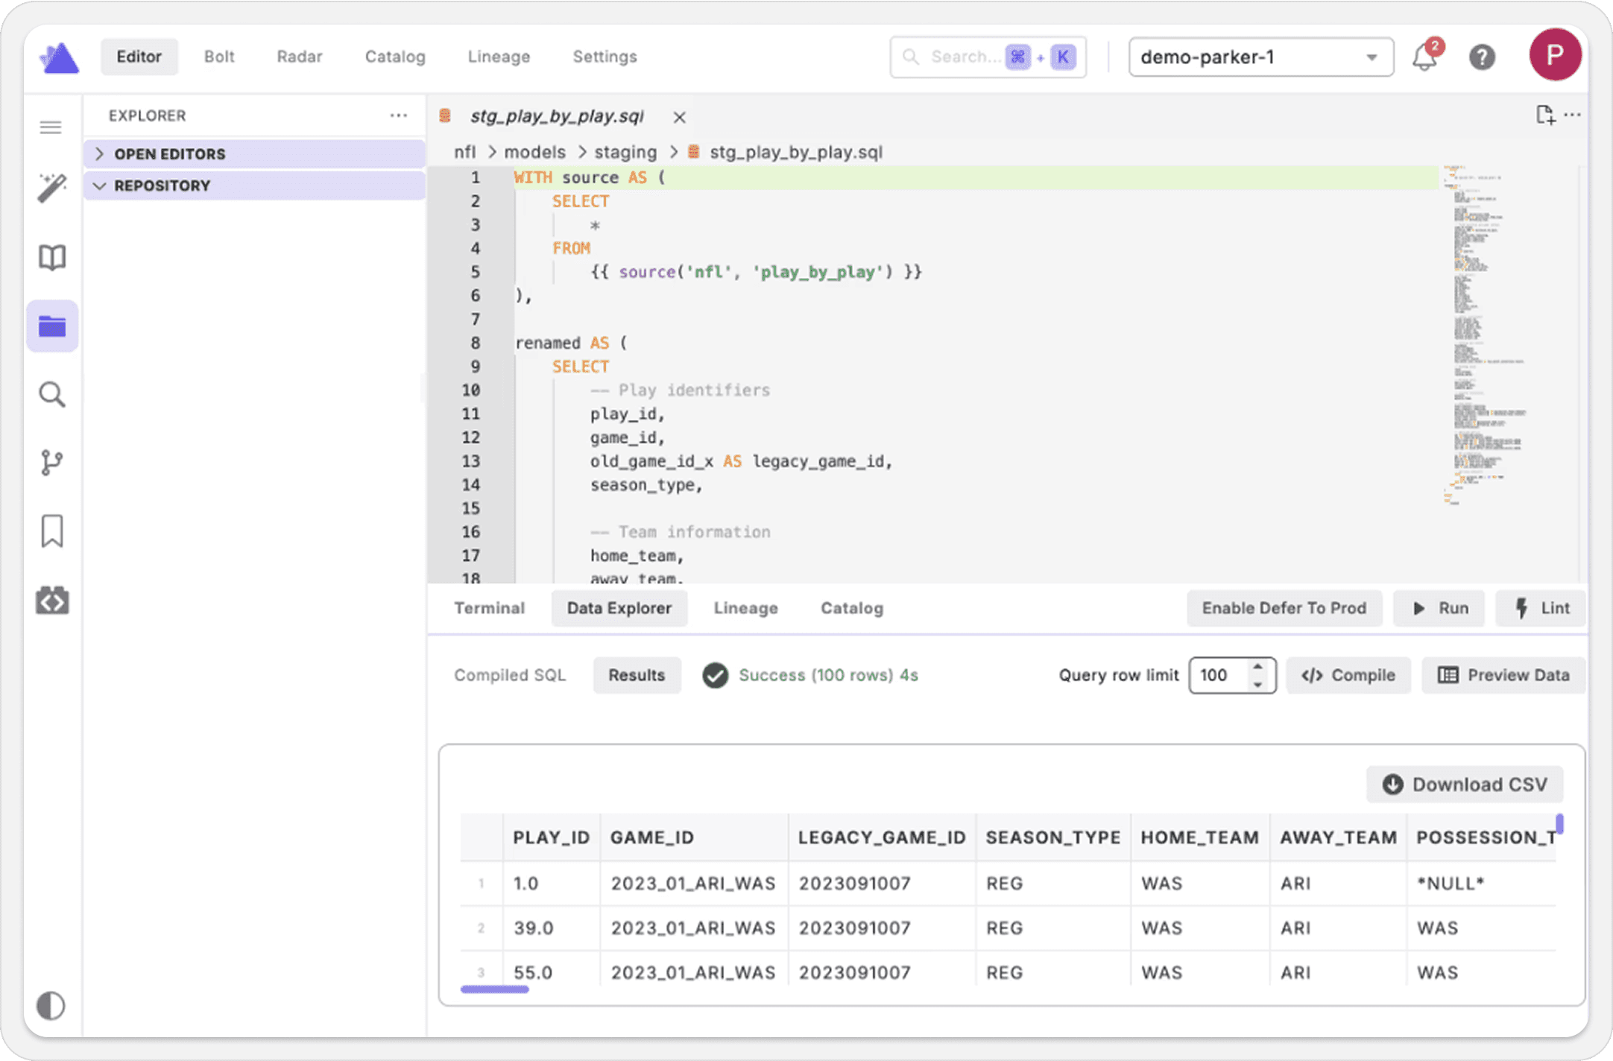This screenshot has height=1061, width=1613.
Task: Click the Search input box
Action: 988,57
